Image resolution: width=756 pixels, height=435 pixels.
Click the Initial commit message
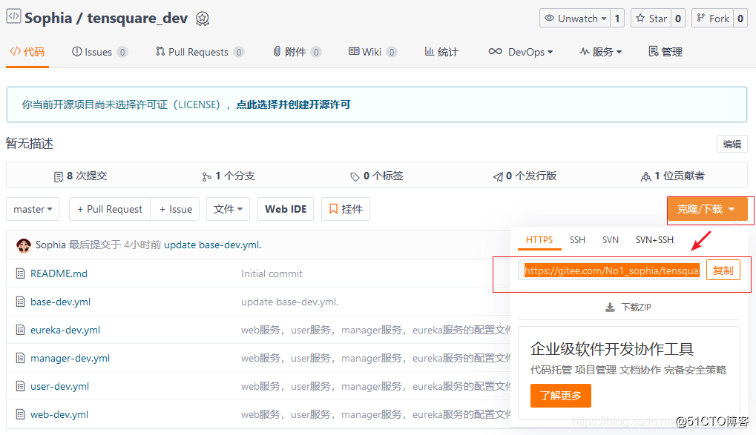click(272, 273)
